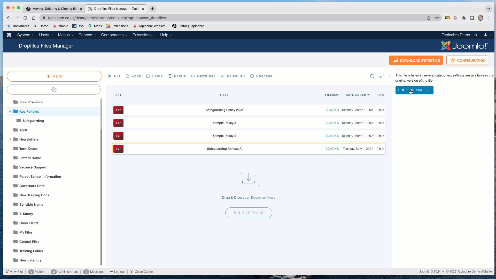Screen dimensions: 496x279
Task: Open the Tapiochre Demo site link
Action: 459,35
